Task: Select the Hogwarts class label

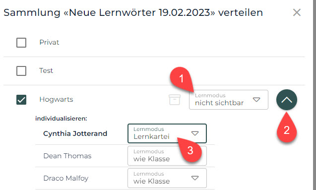Action: [56, 99]
